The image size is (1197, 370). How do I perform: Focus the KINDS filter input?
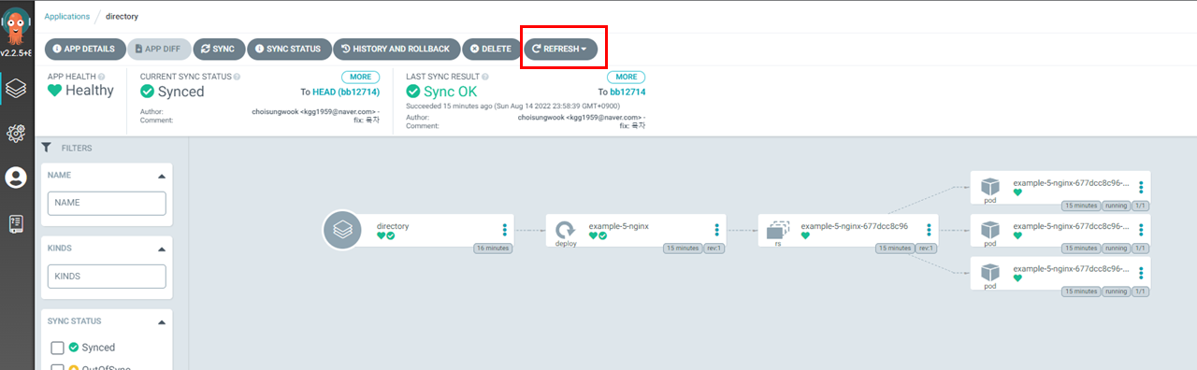107,276
